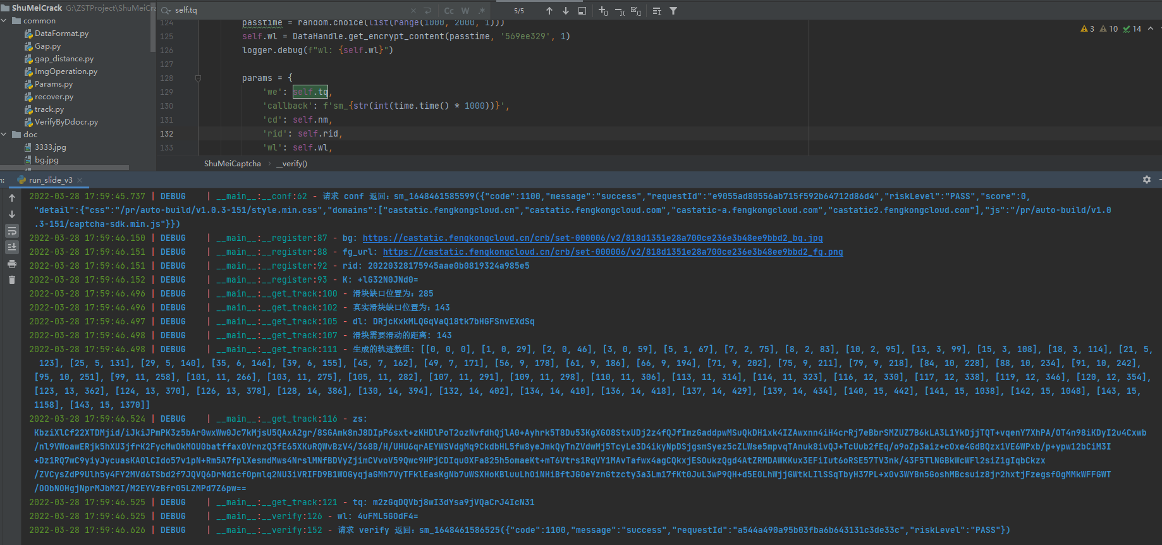The height and width of the screenshot is (545, 1162).
Task: Toggle soft-wrap in run console
Action: (x=12, y=231)
